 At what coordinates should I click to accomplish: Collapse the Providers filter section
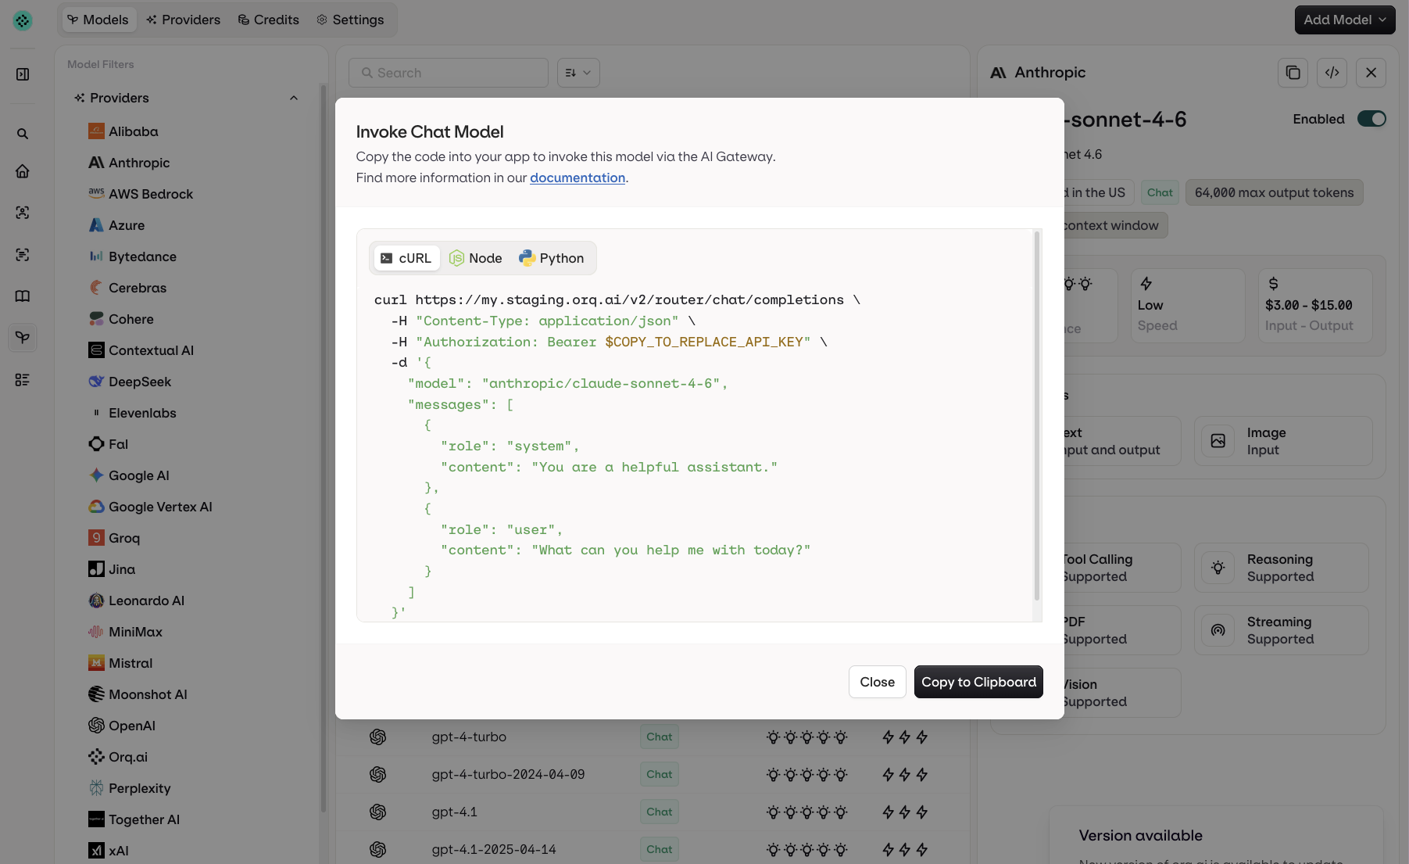pyautogui.click(x=294, y=98)
